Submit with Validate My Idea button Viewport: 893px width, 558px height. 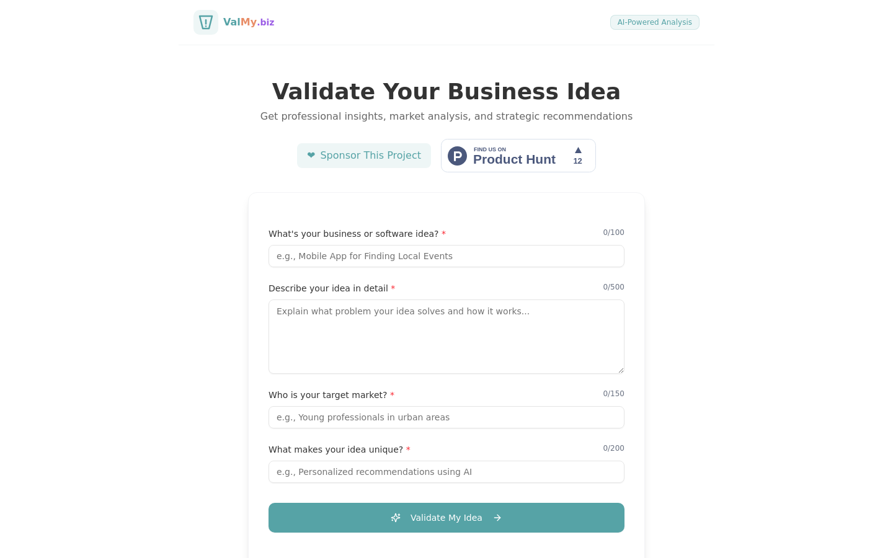point(446,518)
